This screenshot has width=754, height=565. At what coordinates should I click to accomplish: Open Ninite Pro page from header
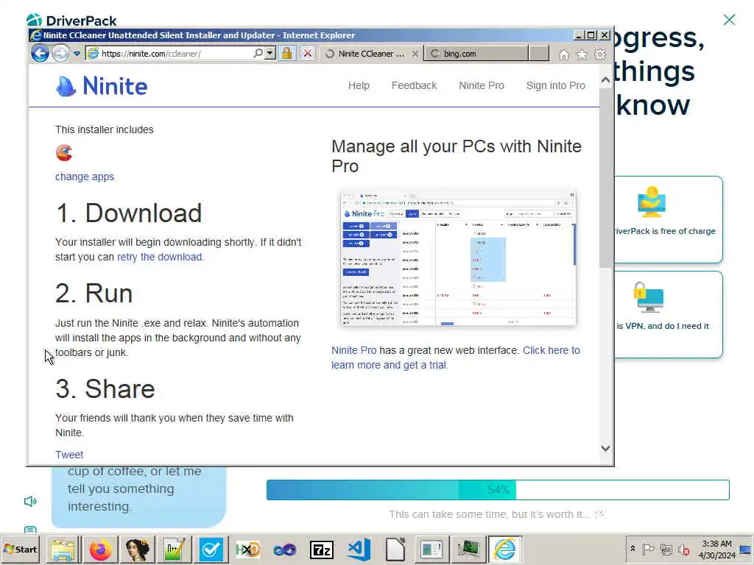[482, 85]
